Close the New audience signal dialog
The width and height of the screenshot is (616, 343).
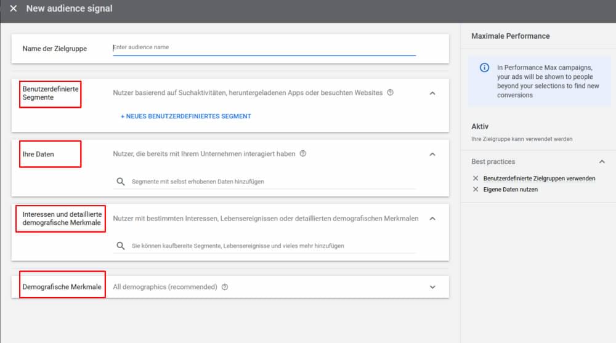pos(14,8)
